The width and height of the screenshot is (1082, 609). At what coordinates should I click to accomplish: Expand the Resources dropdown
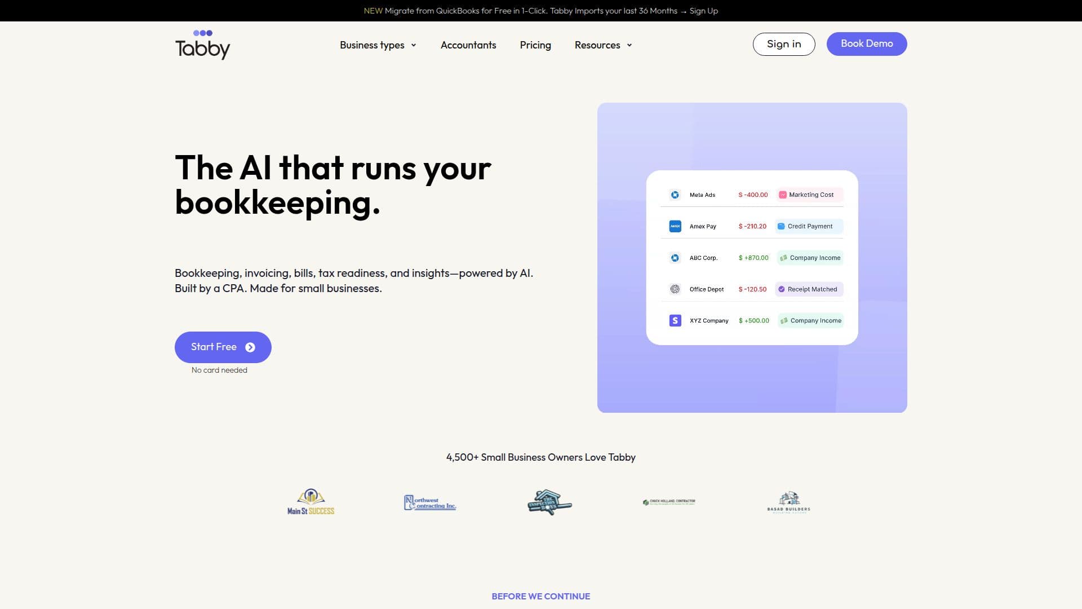click(x=603, y=45)
